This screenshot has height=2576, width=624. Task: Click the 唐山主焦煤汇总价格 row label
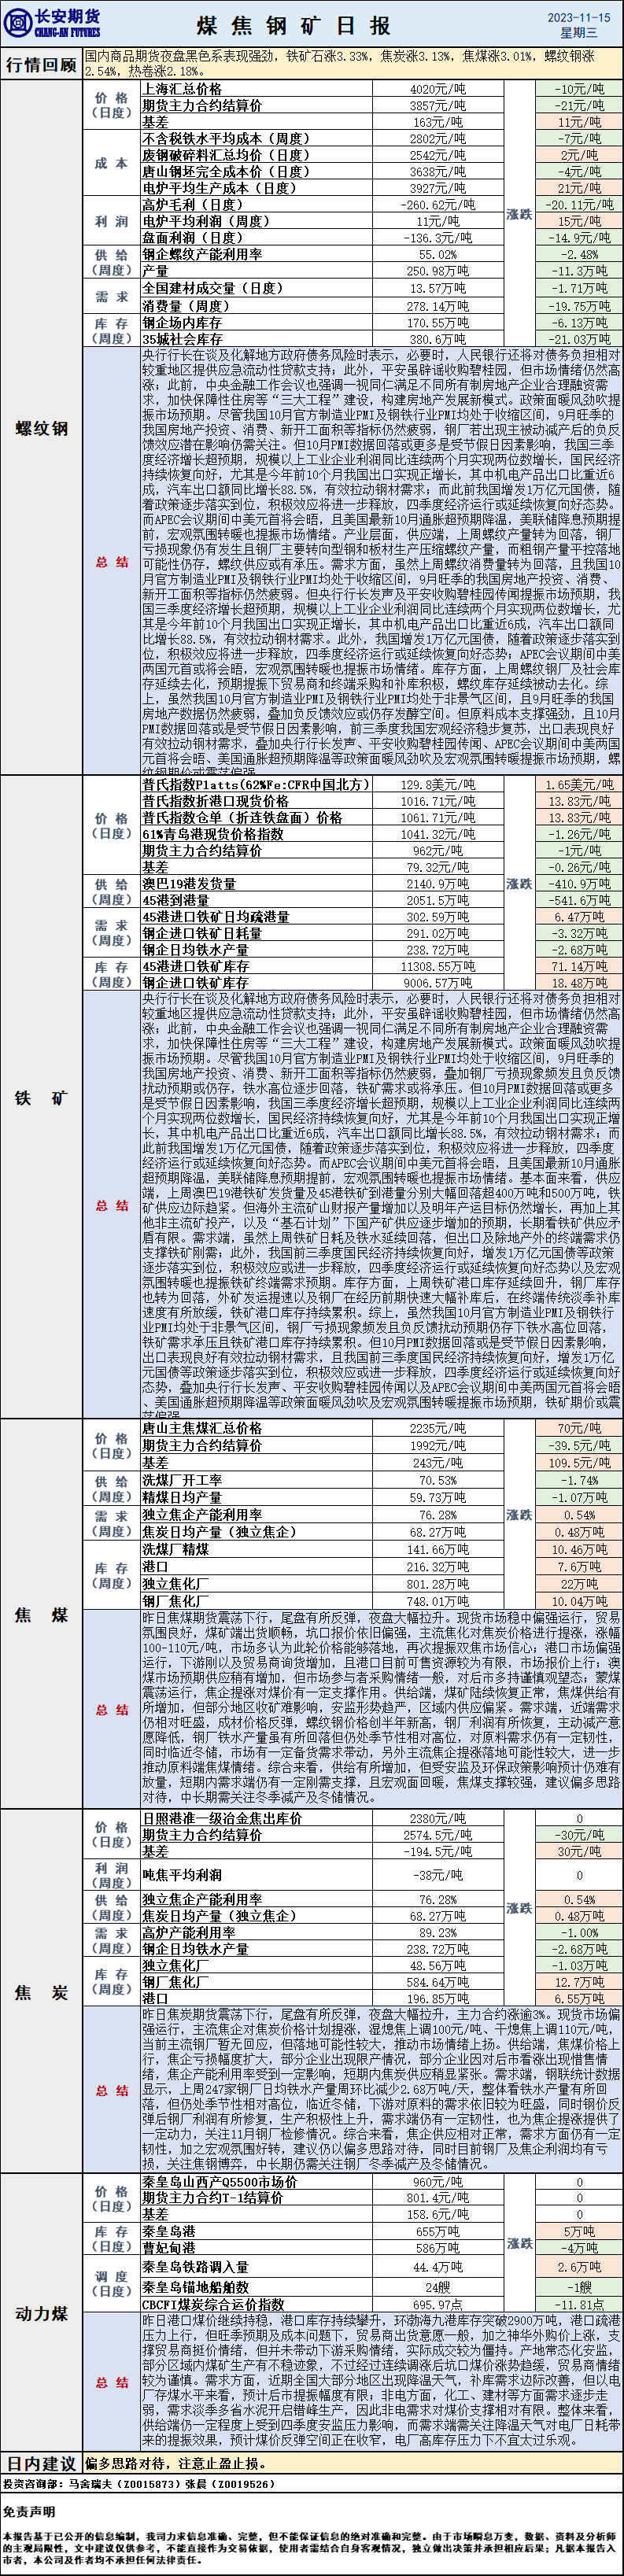tap(202, 1428)
